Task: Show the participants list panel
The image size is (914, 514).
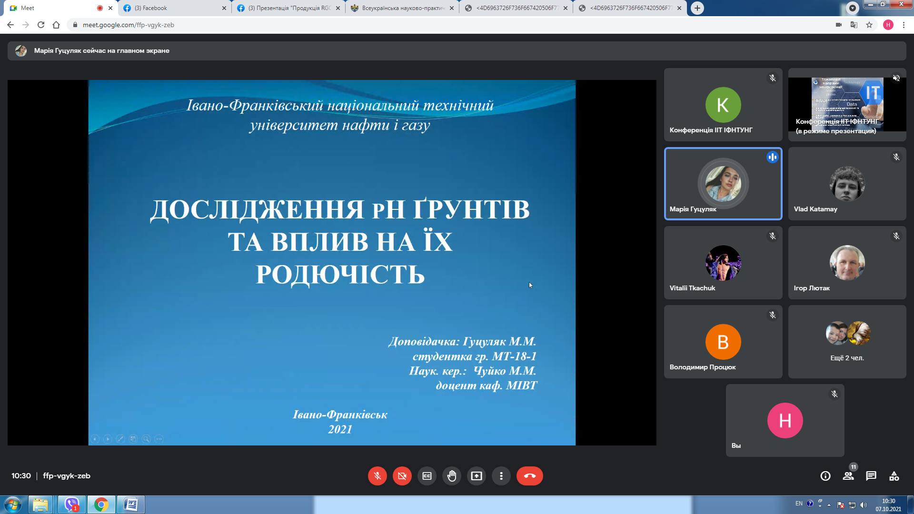Action: tap(848, 476)
